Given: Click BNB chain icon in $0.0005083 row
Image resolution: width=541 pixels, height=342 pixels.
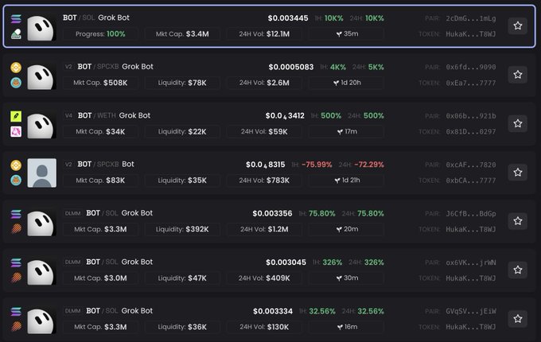Looking at the screenshot, I should pos(16,68).
